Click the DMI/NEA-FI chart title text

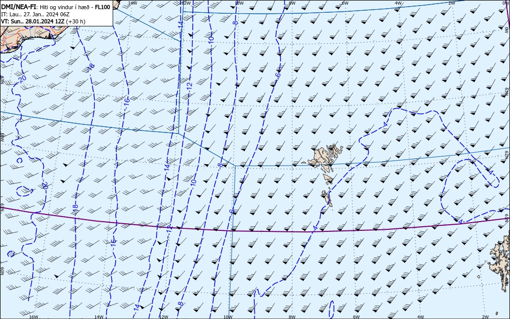19,7
